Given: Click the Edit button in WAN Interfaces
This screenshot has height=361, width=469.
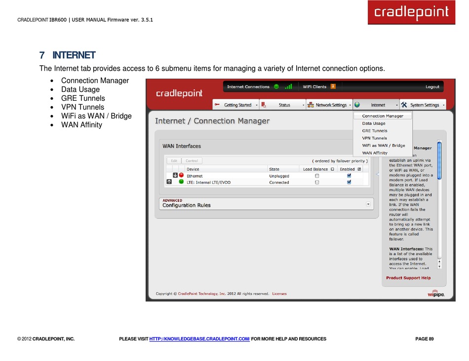Looking at the screenshot, I should point(174,160).
